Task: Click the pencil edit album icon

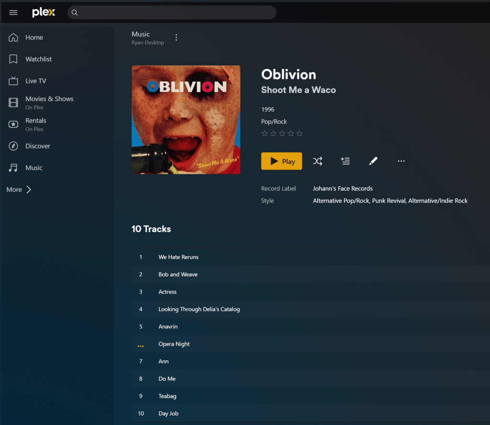Action: coord(373,161)
